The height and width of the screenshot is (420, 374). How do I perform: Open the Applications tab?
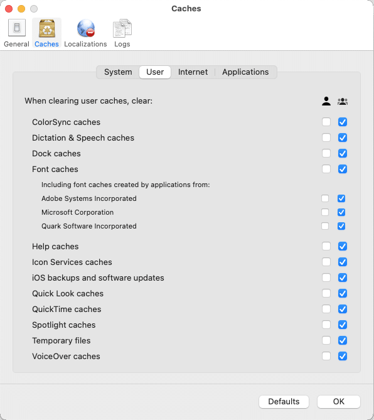click(x=245, y=72)
